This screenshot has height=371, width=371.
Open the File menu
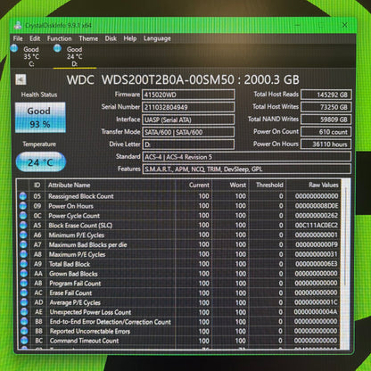point(18,38)
